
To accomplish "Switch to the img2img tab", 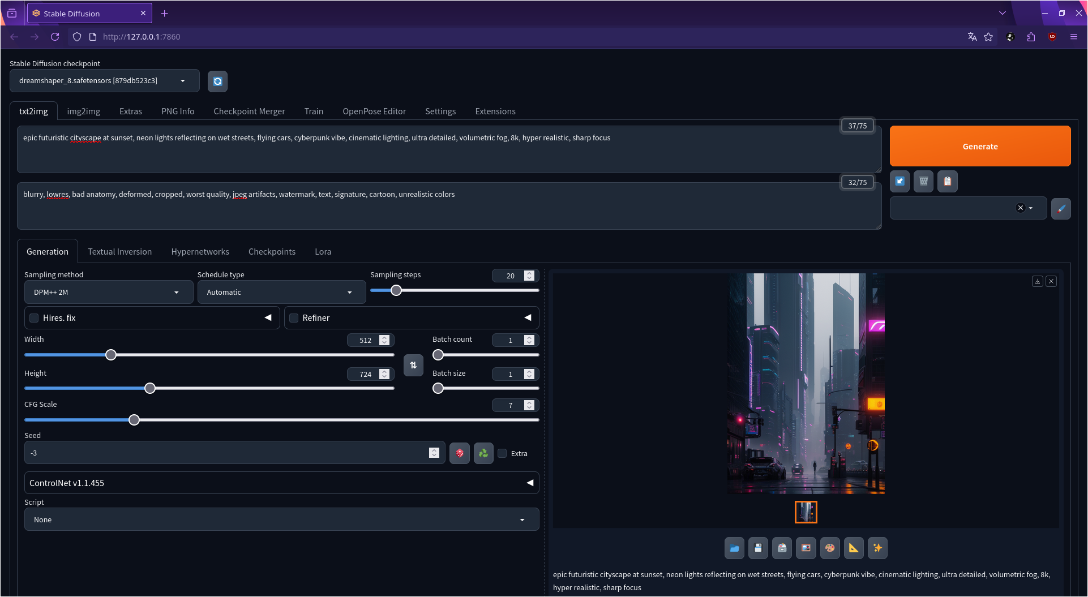I will 83,111.
